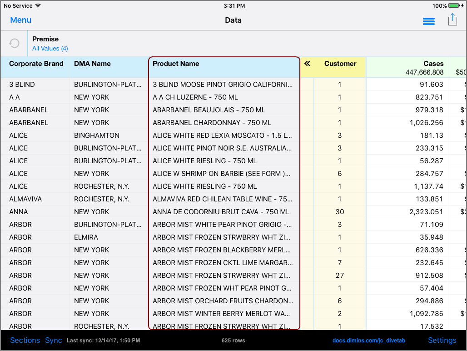The image size is (467, 351).
Task: Tap the ALMAVIVA corporate brand cell
Action: [x=25, y=199]
